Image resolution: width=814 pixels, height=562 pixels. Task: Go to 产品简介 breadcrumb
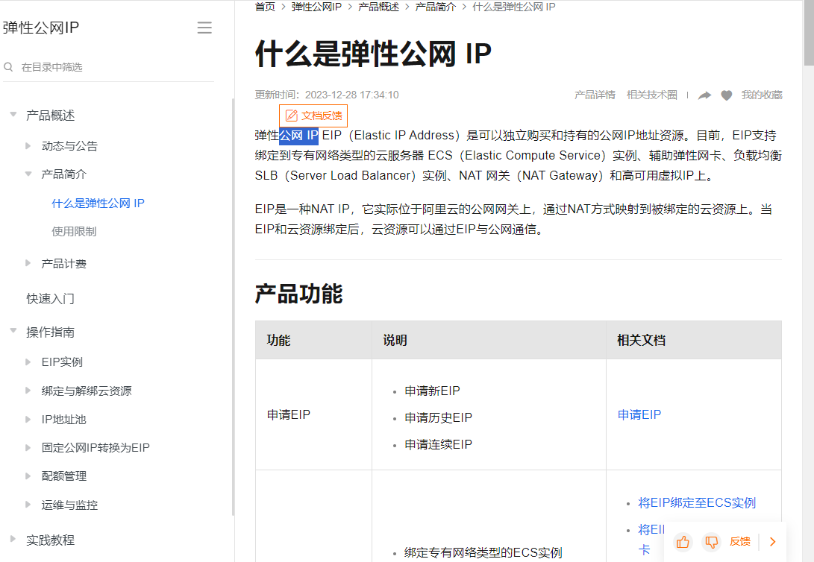pyautogui.click(x=436, y=7)
